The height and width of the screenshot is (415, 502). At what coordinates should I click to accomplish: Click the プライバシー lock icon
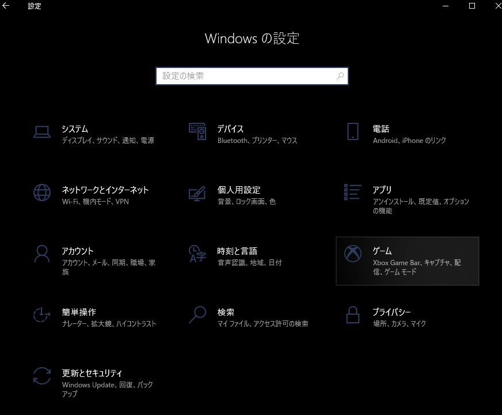tap(353, 315)
